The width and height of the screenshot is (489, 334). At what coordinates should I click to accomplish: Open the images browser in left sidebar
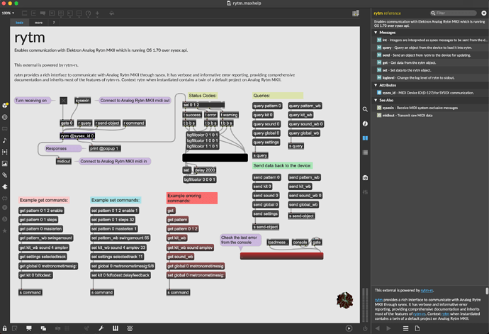[5, 164]
